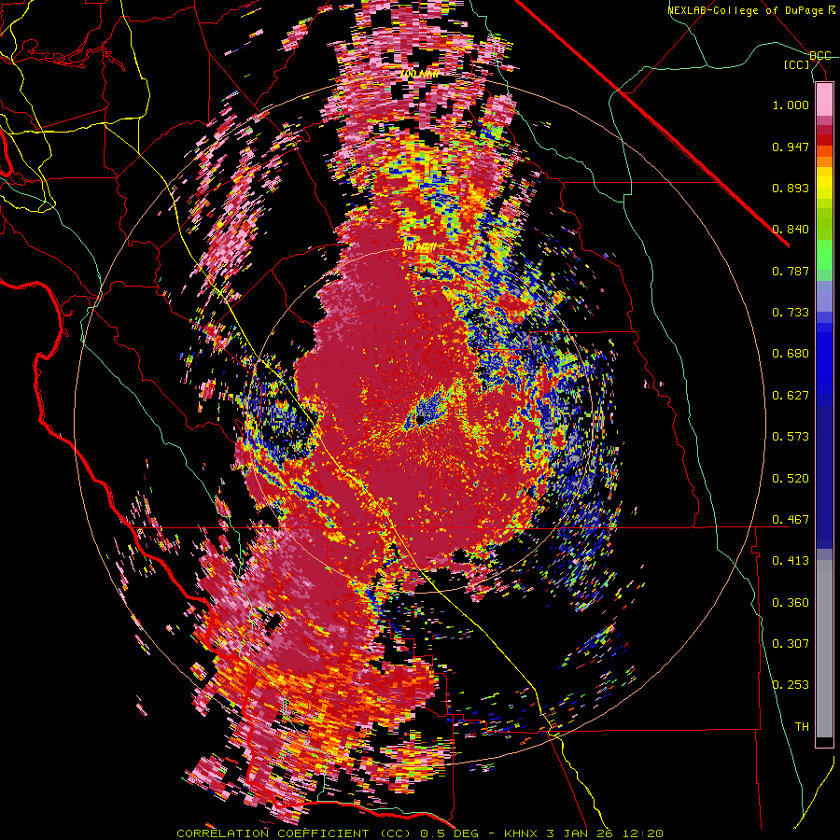Click the [CC] scale header label
840x840 pixels.
click(x=797, y=64)
